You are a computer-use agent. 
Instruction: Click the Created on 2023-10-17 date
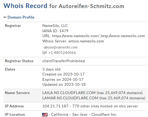(63, 74)
